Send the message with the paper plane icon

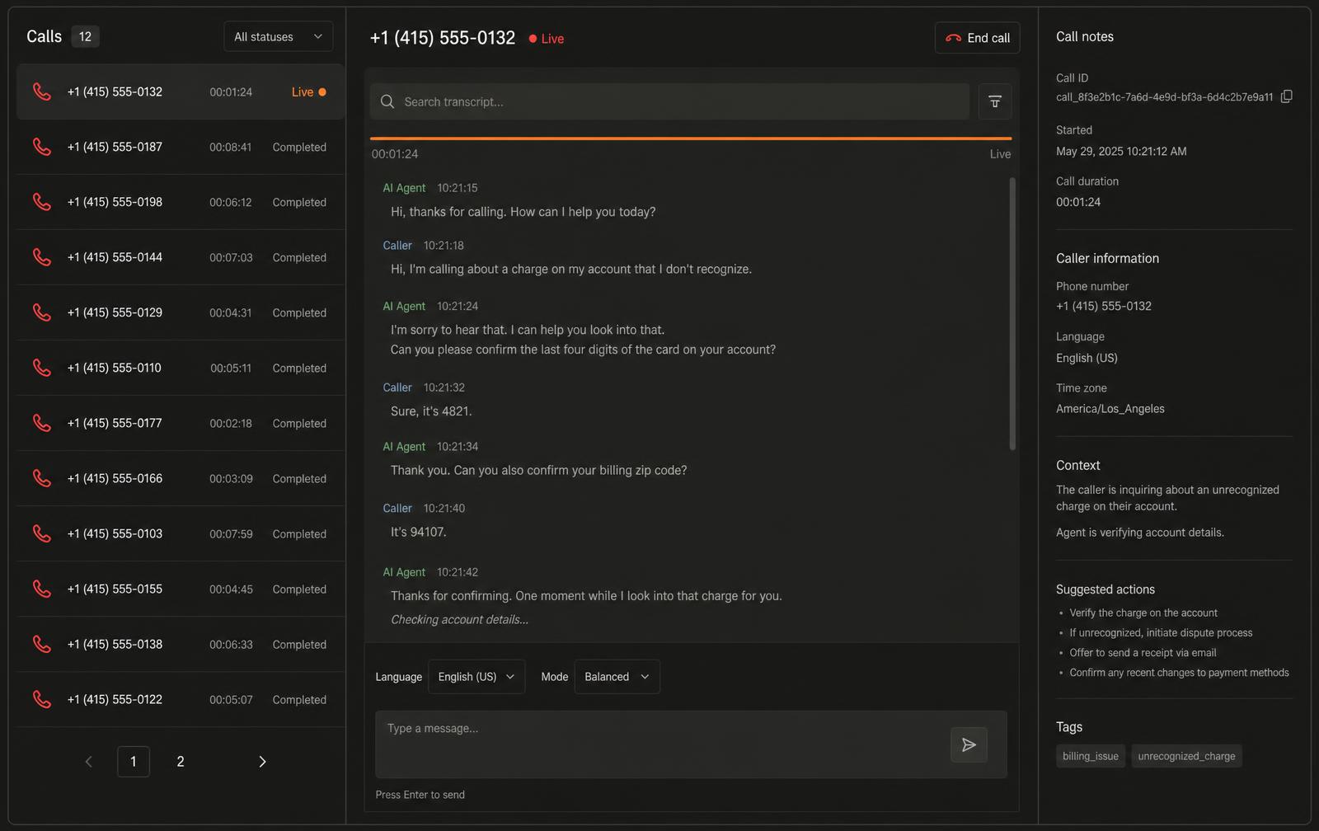point(969,745)
